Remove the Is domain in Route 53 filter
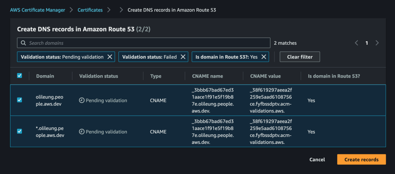The width and height of the screenshot is (395, 174). 264,57
